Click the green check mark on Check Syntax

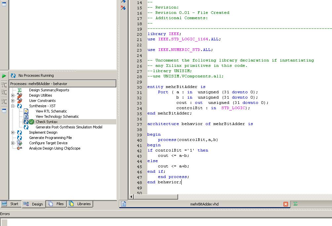click(31, 122)
